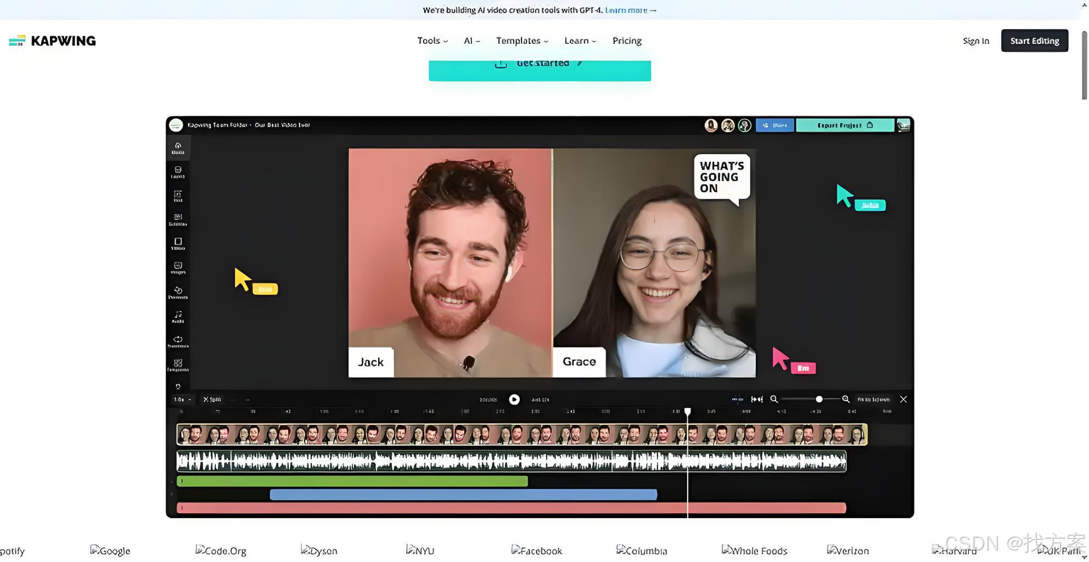Click the round workspace logo beside the project title
The image size is (1089, 562).
[x=176, y=125]
